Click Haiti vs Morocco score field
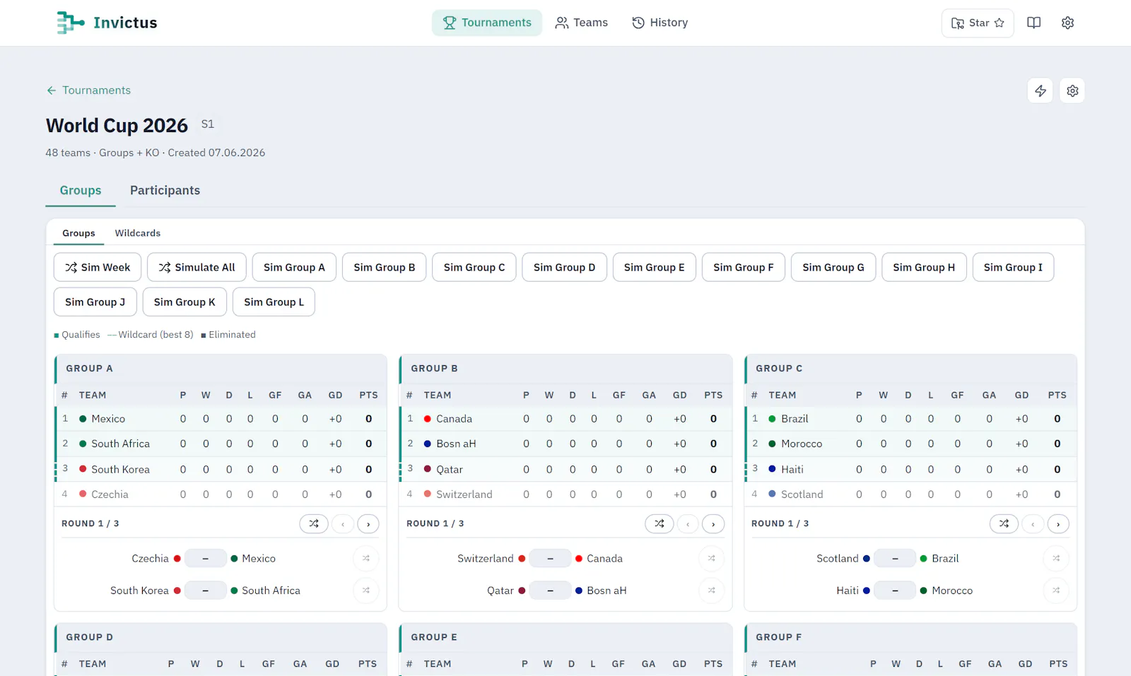The image size is (1131, 676). click(896, 591)
